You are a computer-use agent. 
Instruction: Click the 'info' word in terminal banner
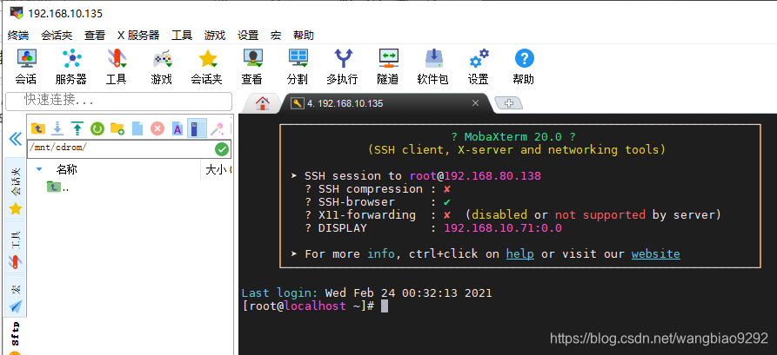[x=380, y=253]
